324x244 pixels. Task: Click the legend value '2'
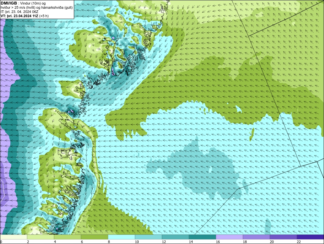pos(28,242)
